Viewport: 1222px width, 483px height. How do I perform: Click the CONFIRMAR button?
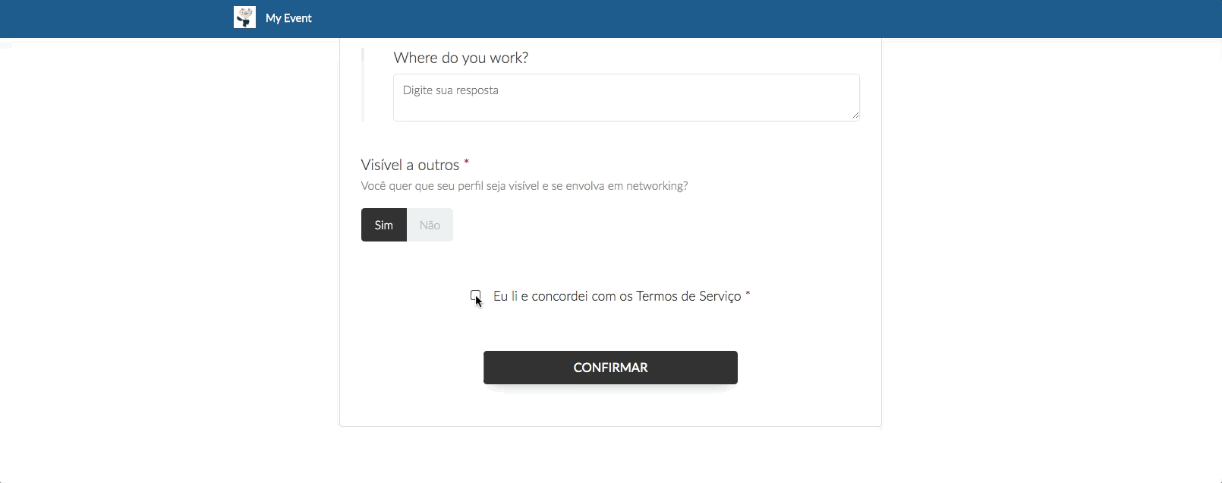point(610,368)
